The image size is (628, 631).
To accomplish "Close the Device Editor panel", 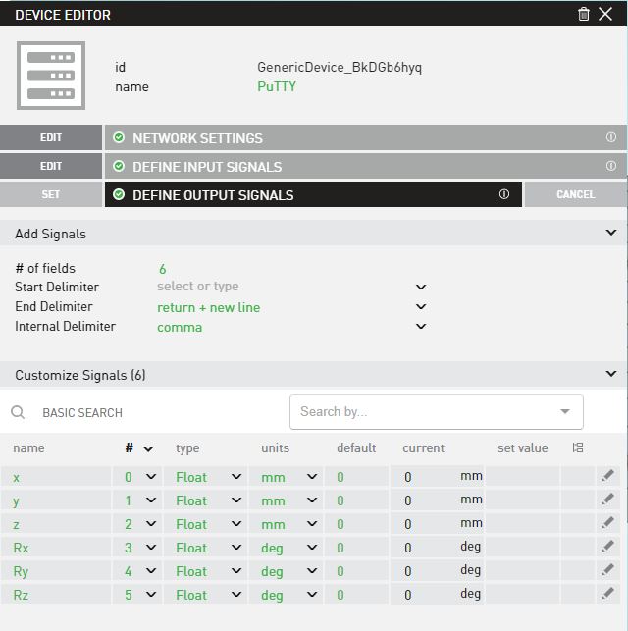I will 605,14.
